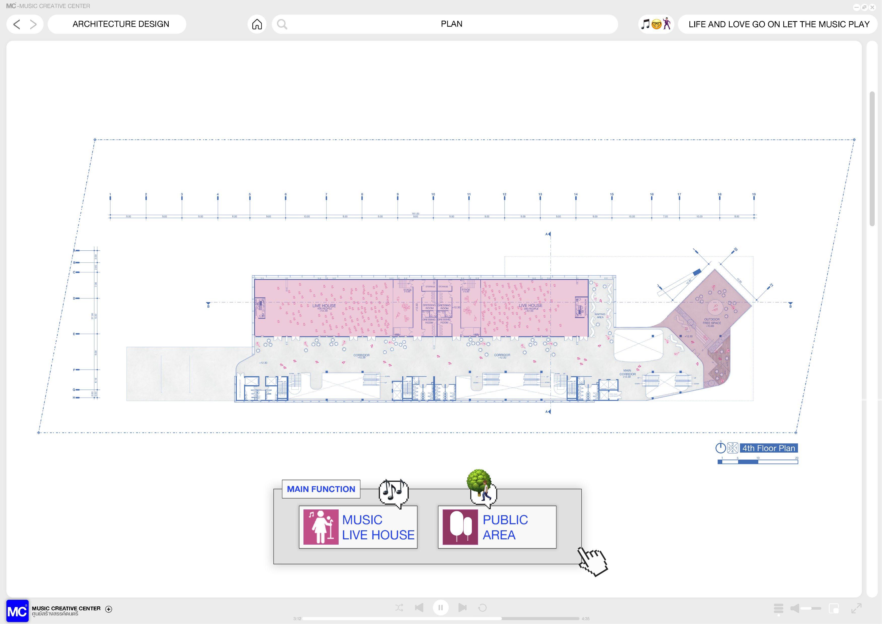
Task: Skip to the next track
Action: tap(462, 607)
